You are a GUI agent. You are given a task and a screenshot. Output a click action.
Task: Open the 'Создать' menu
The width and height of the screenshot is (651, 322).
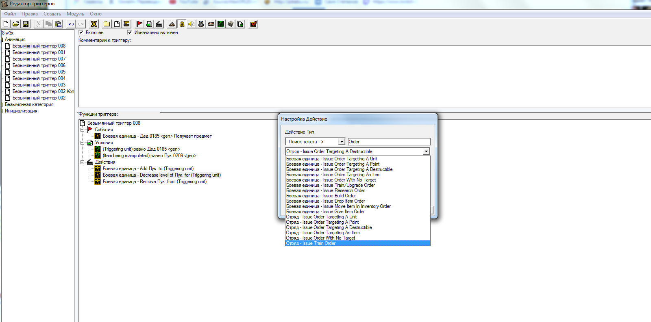click(x=52, y=14)
